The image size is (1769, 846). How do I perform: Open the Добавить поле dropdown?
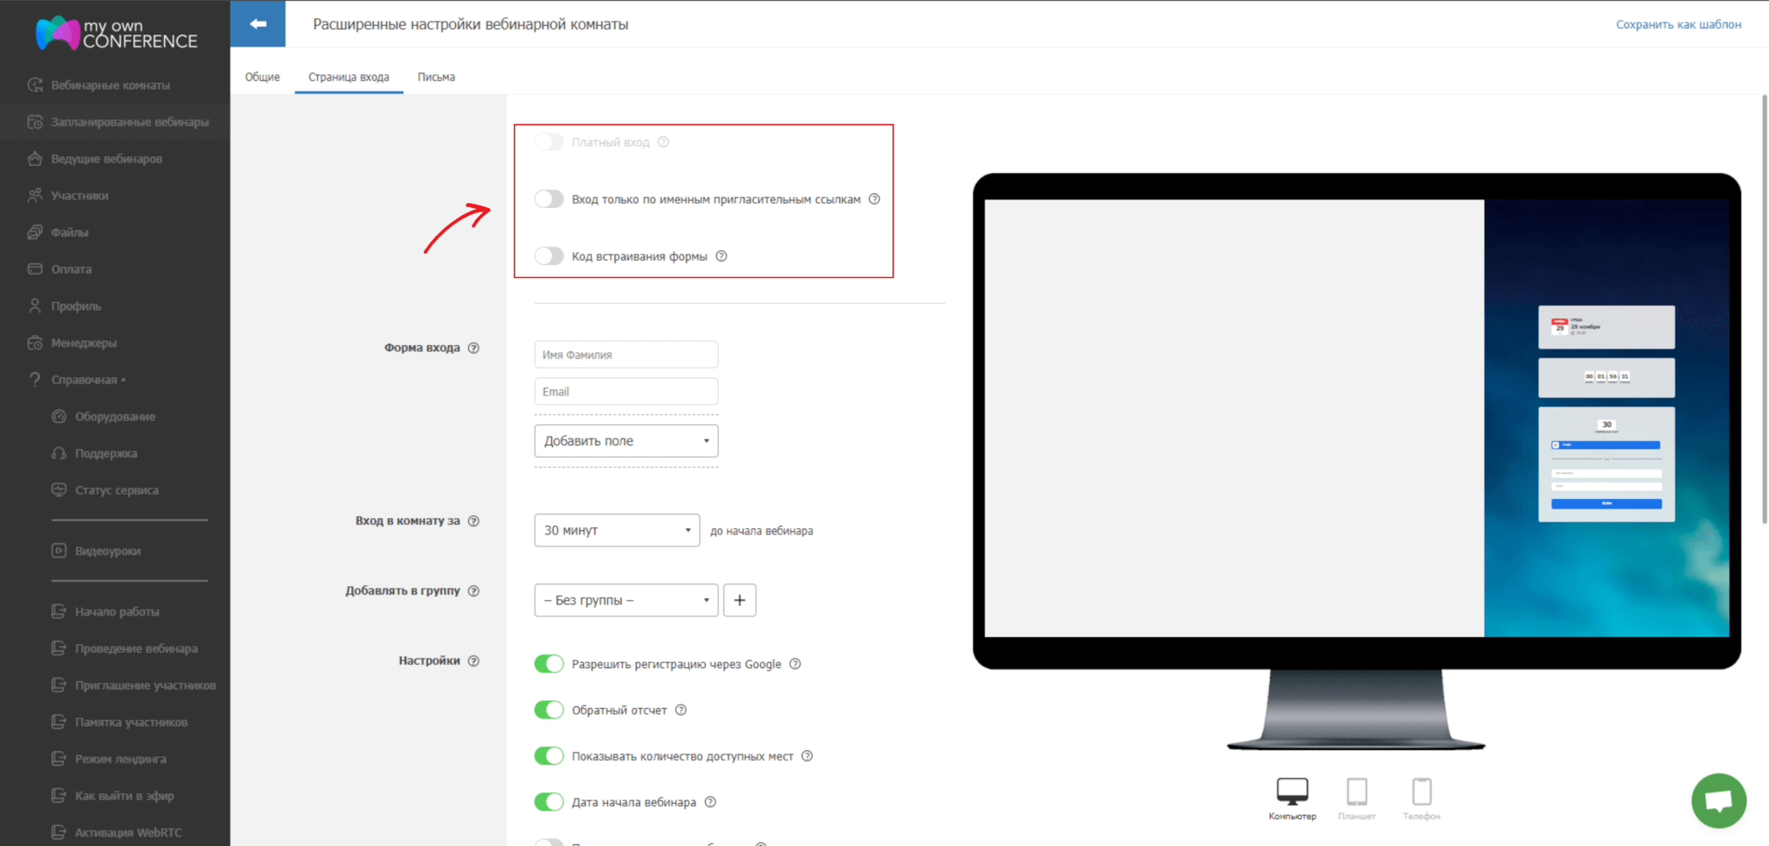pyautogui.click(x=626, y=441)
